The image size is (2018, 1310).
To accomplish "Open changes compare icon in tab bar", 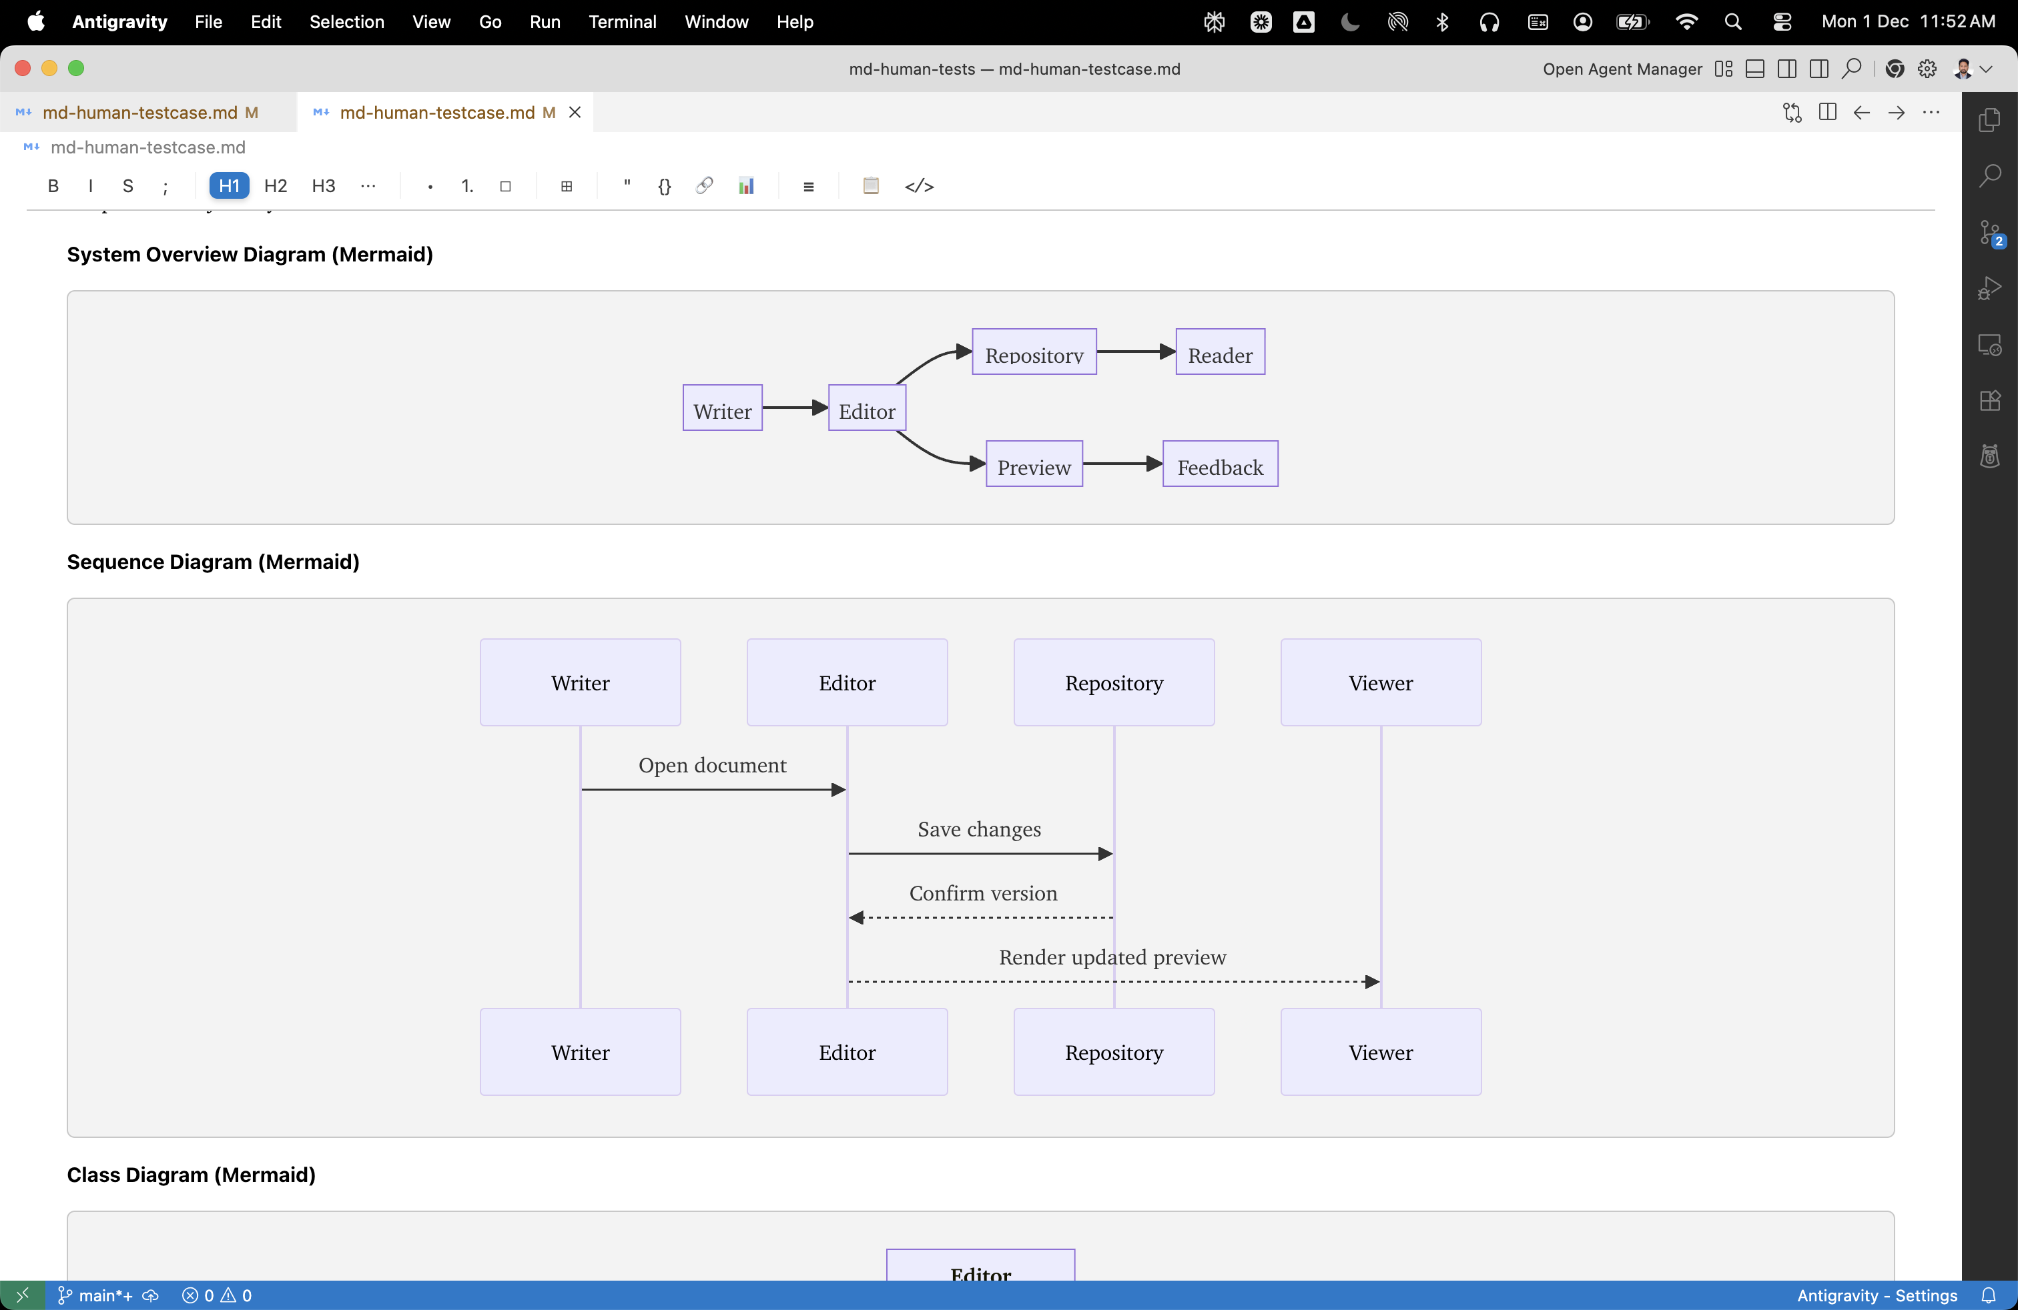I will (1792, 113).
